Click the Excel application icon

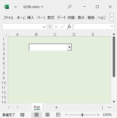[x=7, y=7]
